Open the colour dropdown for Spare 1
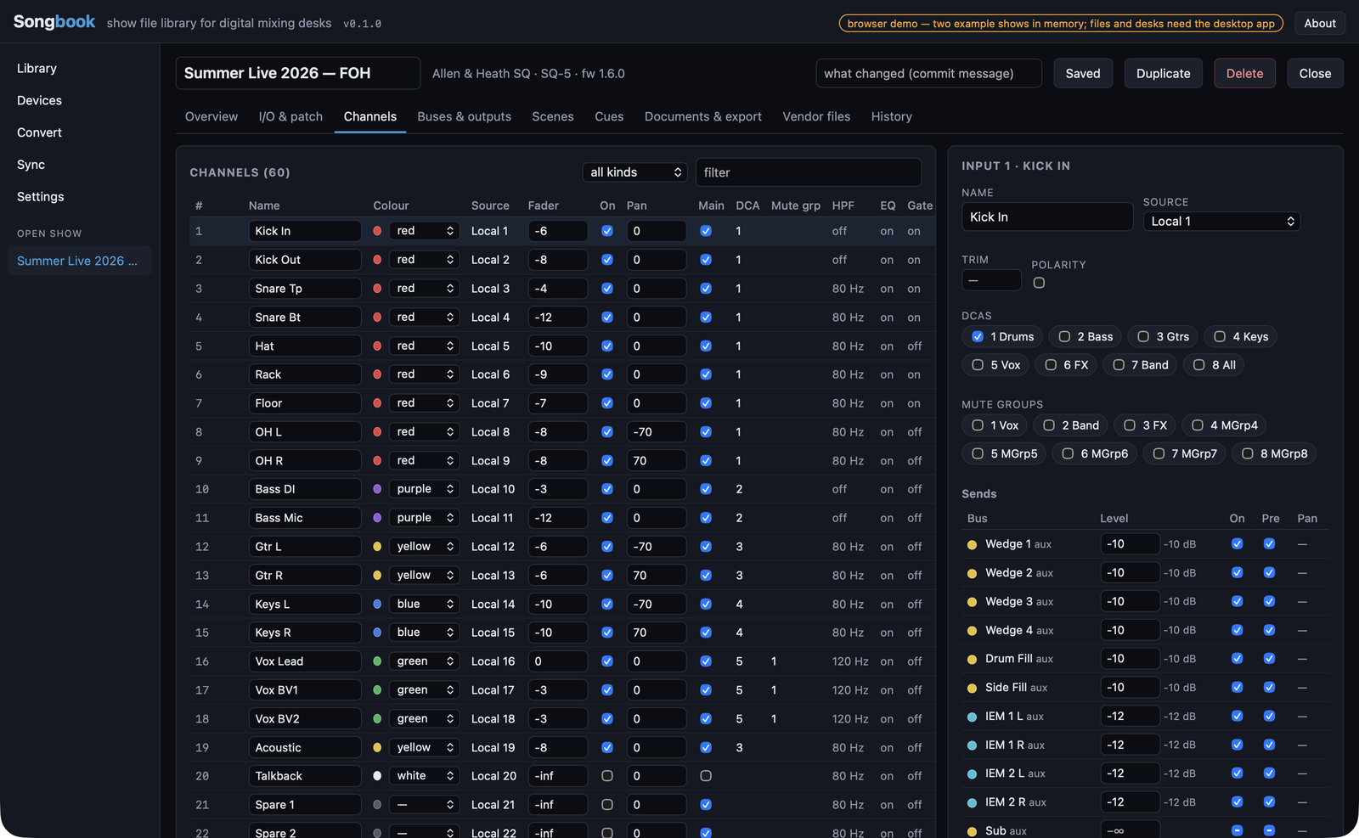 tap(425, 805)
